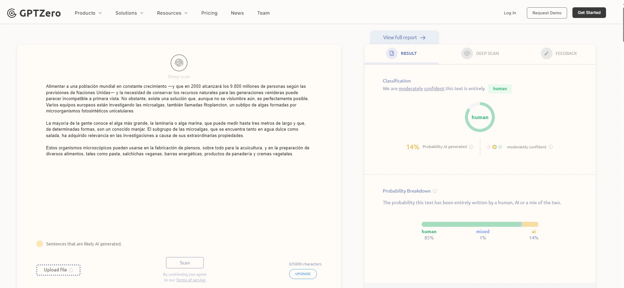Click the GPTZero logo icon
The height and width of the screenshot is (288, 624).
12,13
